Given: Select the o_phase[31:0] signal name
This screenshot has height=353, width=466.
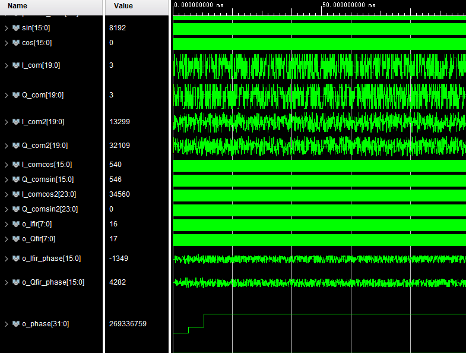Looking at the screenshot, I should tap(46, 324).
